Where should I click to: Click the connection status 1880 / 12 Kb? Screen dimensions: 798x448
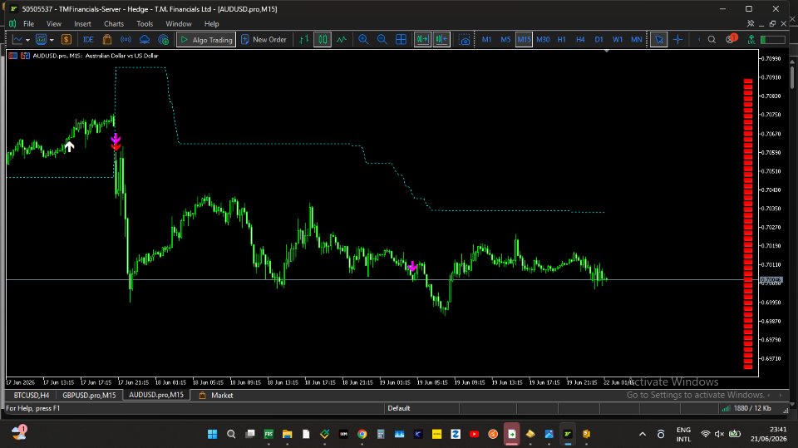(746, 408)
